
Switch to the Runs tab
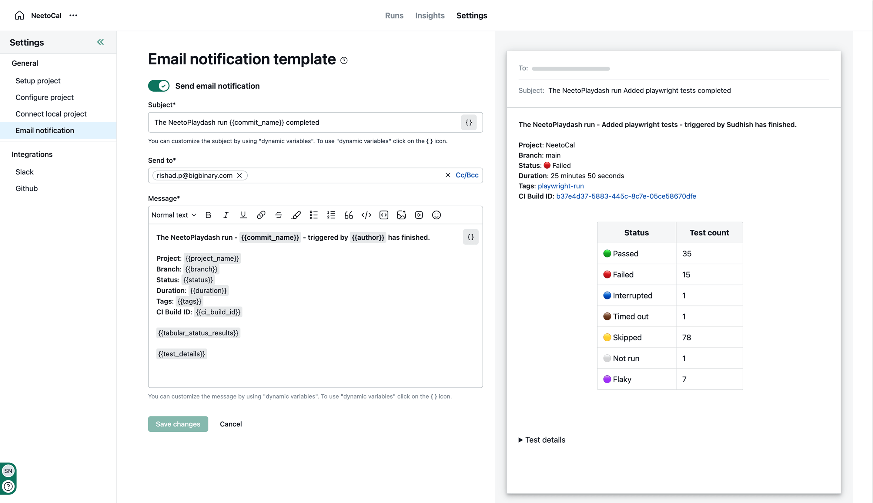(394, 15)
